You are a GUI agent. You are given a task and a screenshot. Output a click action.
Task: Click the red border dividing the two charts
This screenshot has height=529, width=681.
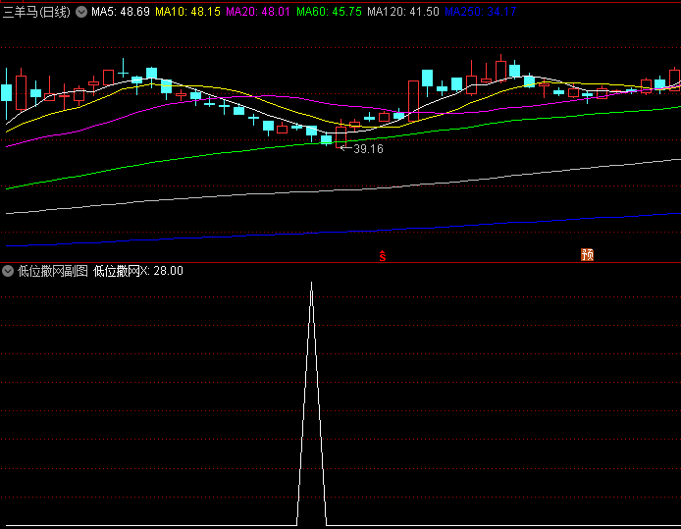click(x=340, y=262)
